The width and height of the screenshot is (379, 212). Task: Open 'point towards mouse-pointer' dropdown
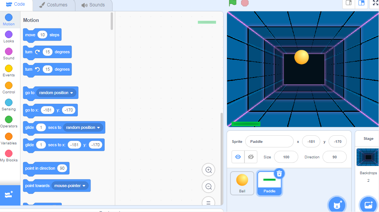[70, 186]
